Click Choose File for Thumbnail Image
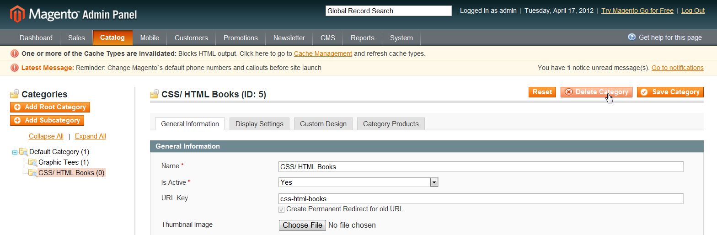The image size is (717, 235). tap(302, 225)
